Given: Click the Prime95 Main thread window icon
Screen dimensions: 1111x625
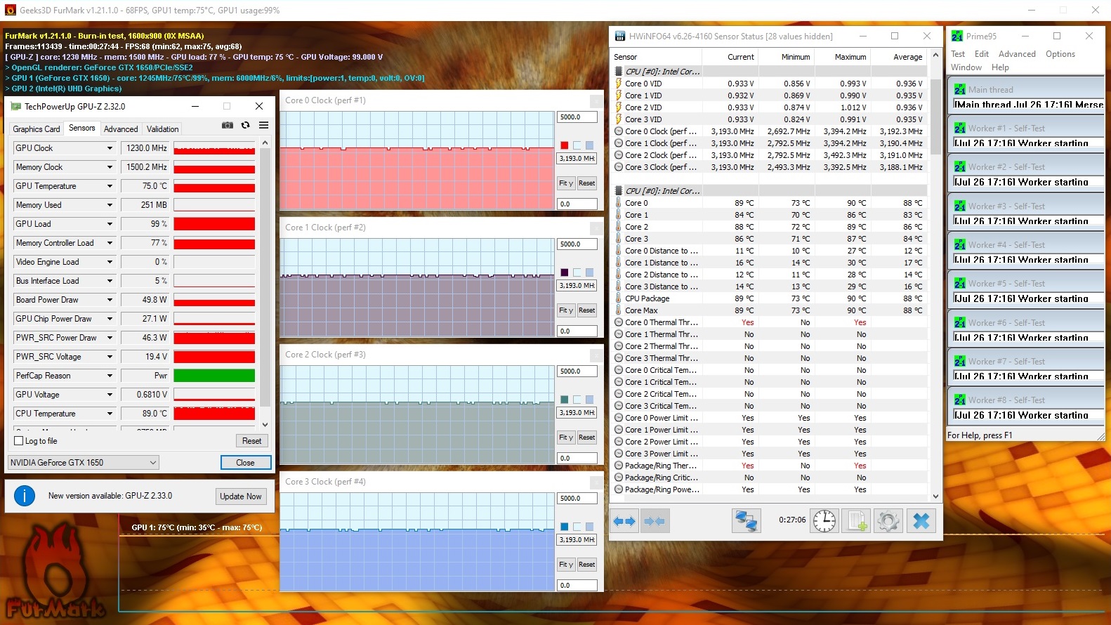Looking at the screenshot, I should (x=960, y=89).
